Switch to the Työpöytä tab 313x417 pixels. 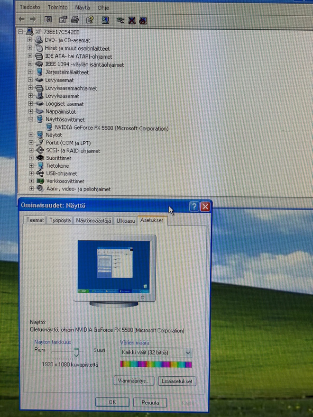(60, 220)
